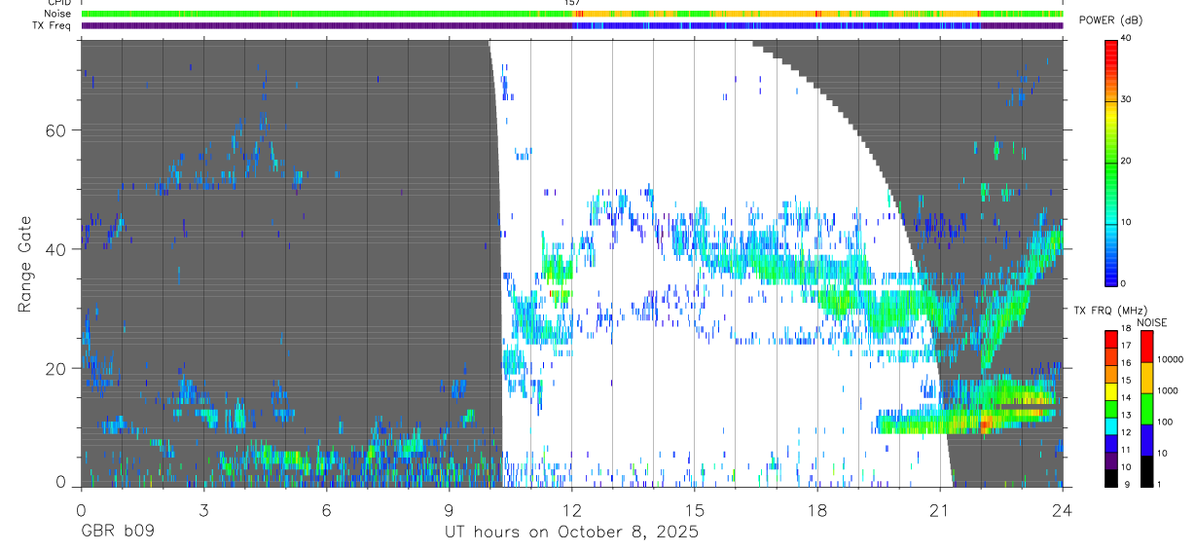1195x552 pixels.
Task: Click the 'UT hours on October 8, 2025' axis title
Action: (x=571, y=533)
